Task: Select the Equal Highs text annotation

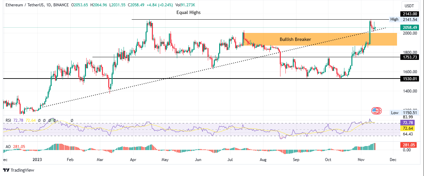Action: pyautogui.click(x=189, y=12)
